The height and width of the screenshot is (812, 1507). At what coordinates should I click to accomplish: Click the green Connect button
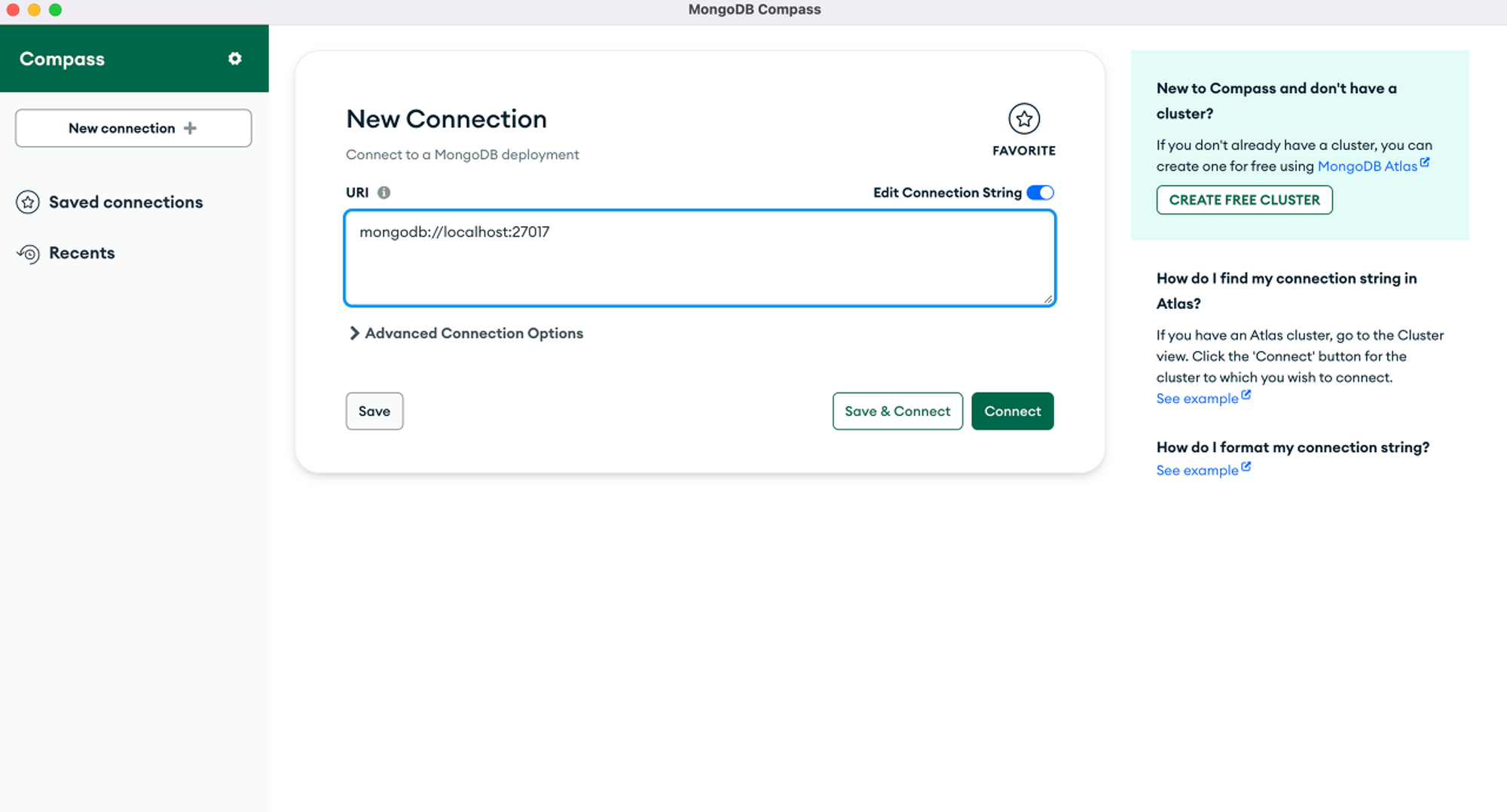coord(1013,411)
